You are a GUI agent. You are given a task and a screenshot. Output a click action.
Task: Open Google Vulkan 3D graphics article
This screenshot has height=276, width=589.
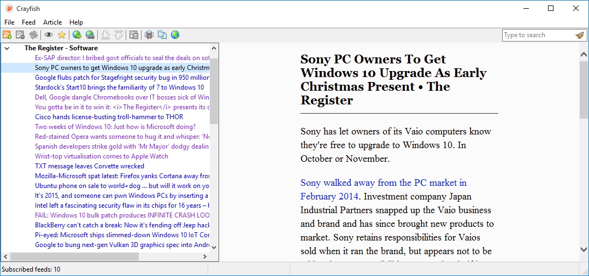click(x=122, y=245)
